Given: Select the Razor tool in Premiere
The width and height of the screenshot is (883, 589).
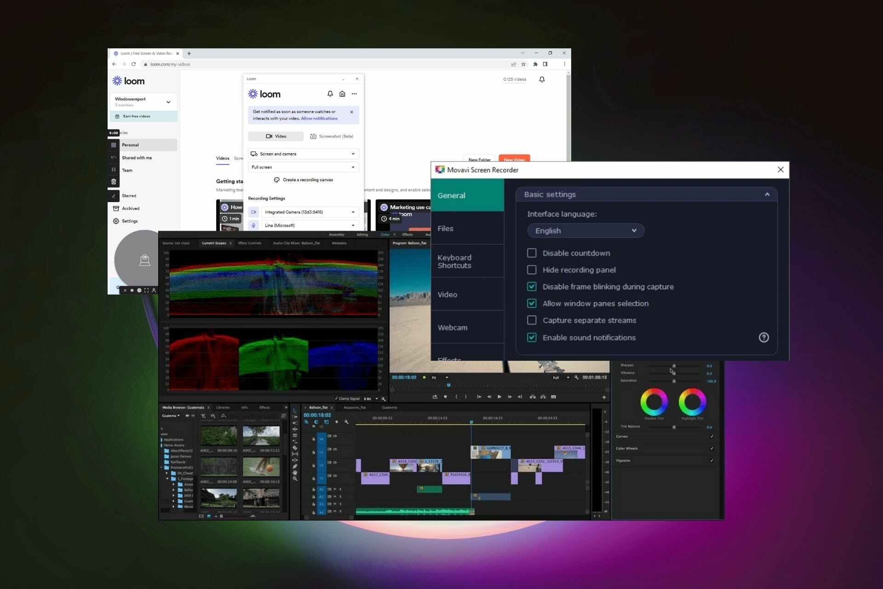Looking at the screenshot, I should pyautogui.click(x=295, y=448).
